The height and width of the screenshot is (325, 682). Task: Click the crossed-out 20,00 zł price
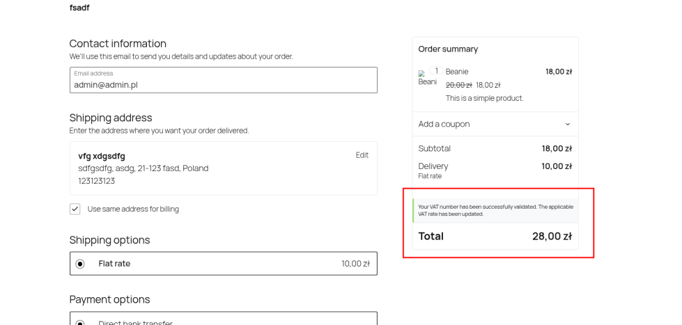[x=458, y=85]
